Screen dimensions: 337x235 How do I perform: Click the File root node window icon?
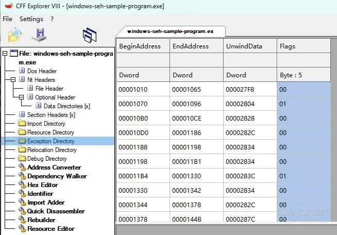14,53
